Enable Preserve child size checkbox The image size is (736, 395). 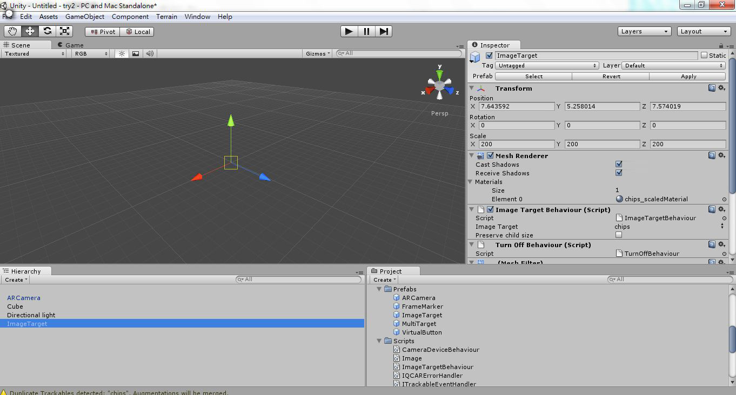click(619, 235)
